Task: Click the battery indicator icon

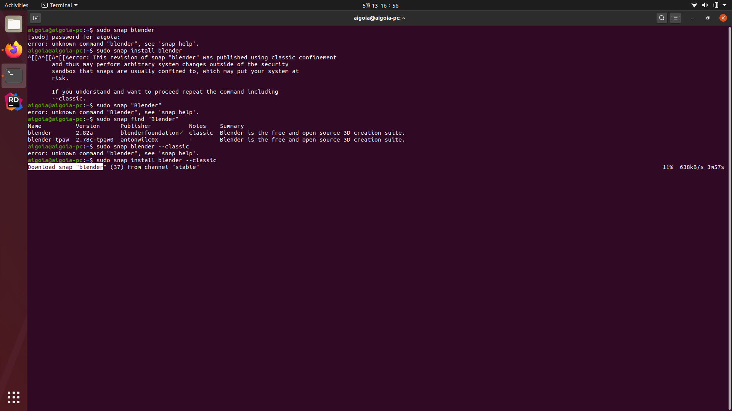Action: click(x=716, y=5)
